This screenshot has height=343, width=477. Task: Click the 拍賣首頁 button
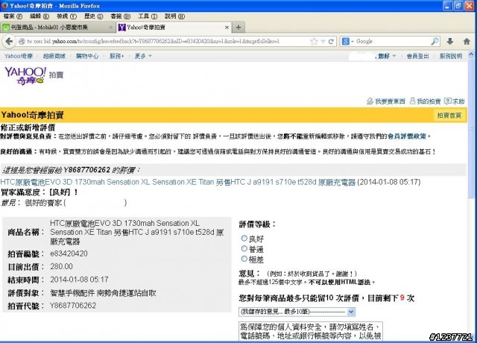point(449,116)
